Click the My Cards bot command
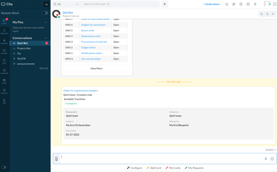Image resolution: width=277 pixels, height=172 pixels. pos(173,168)
